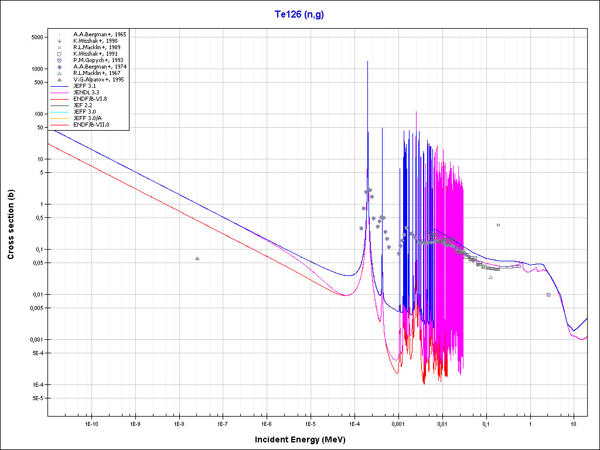
Task: Select the P.M.Gopych+, 1993 legend marker
Action: click(60, 60)
